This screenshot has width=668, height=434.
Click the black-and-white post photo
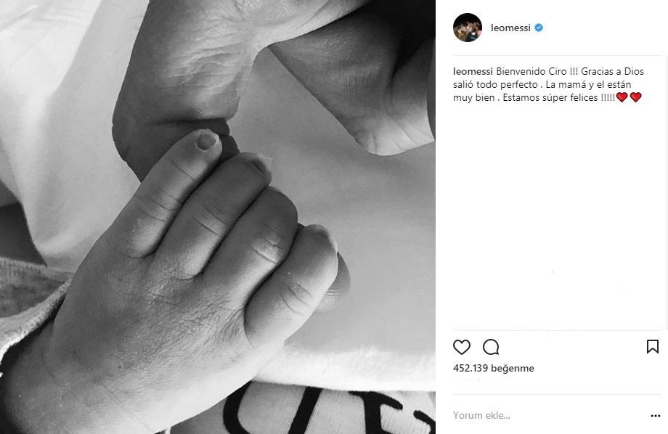coord(218,217)
